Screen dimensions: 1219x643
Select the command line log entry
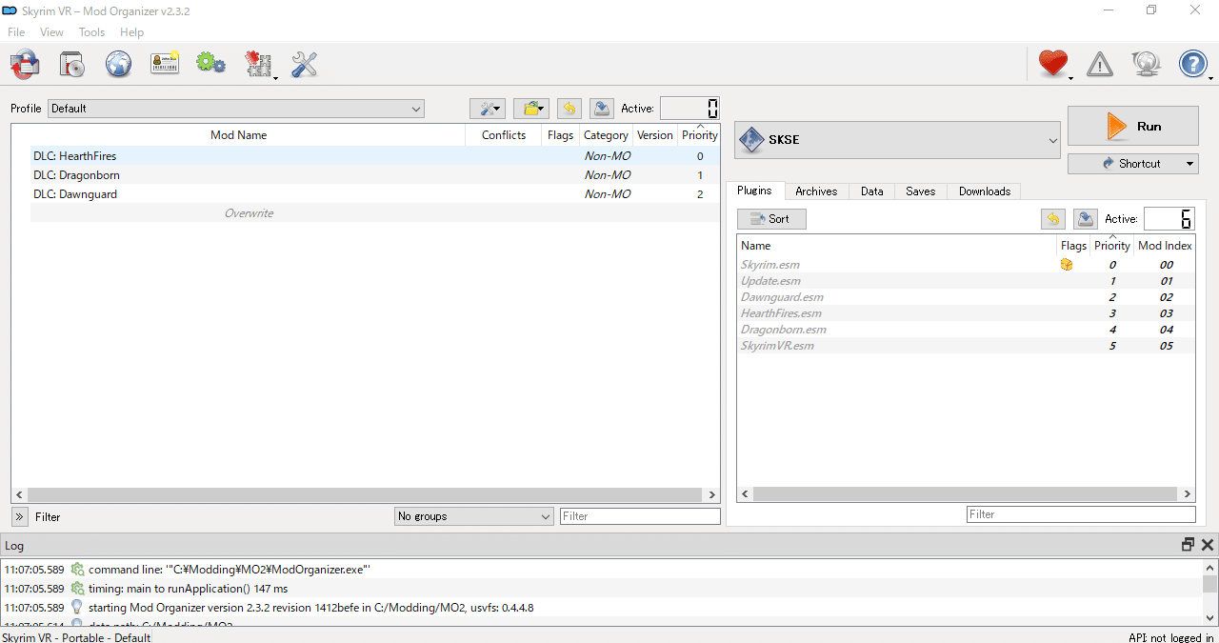pos(602,570)
